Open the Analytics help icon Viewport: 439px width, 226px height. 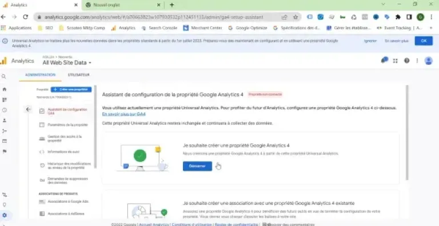point(407,61)
